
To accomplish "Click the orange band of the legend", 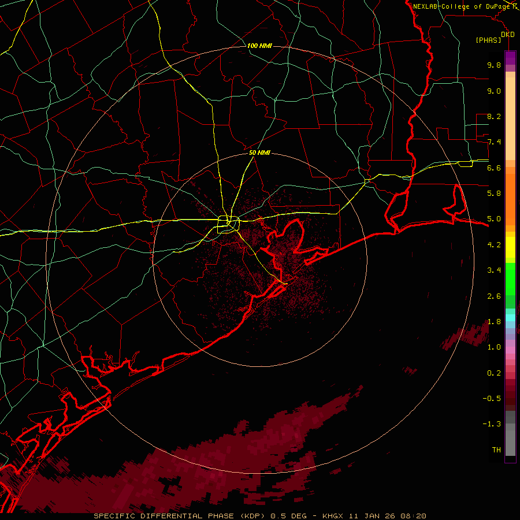I will click(x=510, y=200).
